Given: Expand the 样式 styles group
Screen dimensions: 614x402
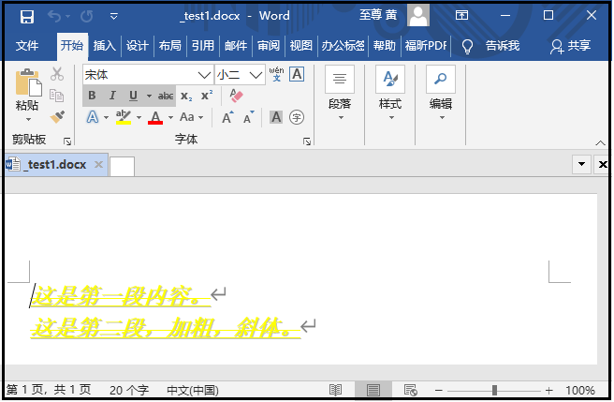Looking at the screenshot, I should click(390, 93).
